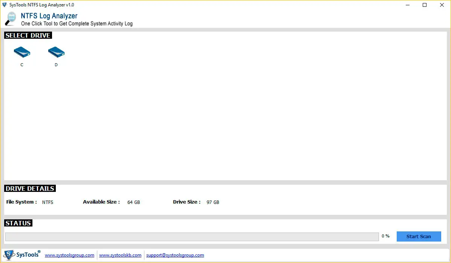Click the Available Size label

101,202
